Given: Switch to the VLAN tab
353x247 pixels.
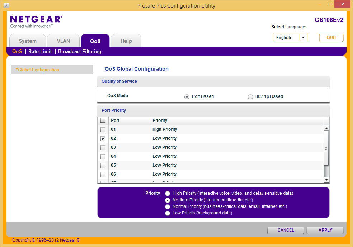Looking at the screenshot, I should click(63, 41).
